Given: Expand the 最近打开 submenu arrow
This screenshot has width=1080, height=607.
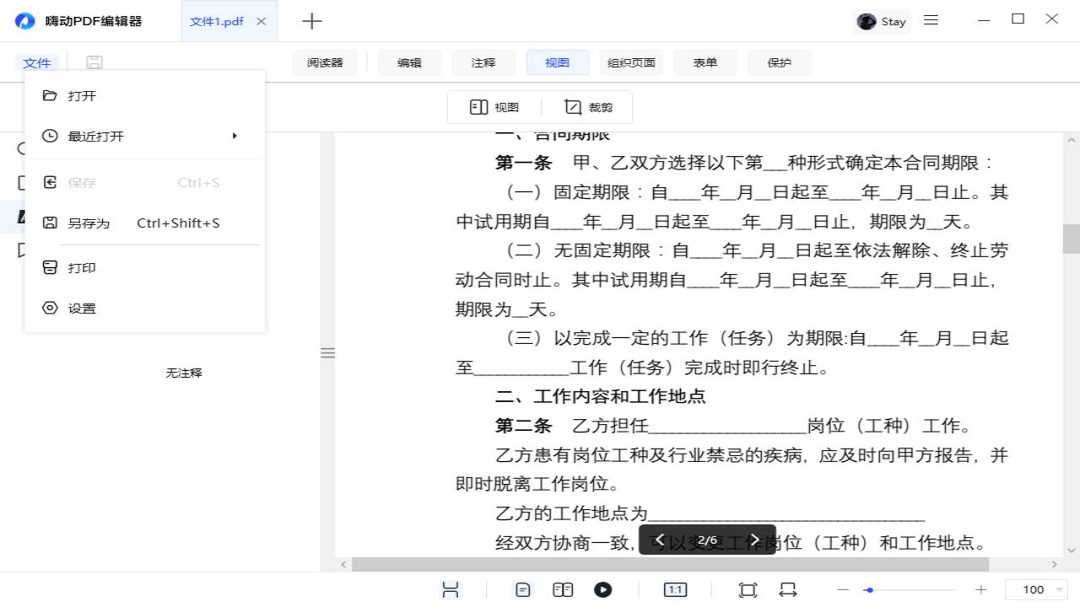Looking at the screenshot, I should pos(235,136).
